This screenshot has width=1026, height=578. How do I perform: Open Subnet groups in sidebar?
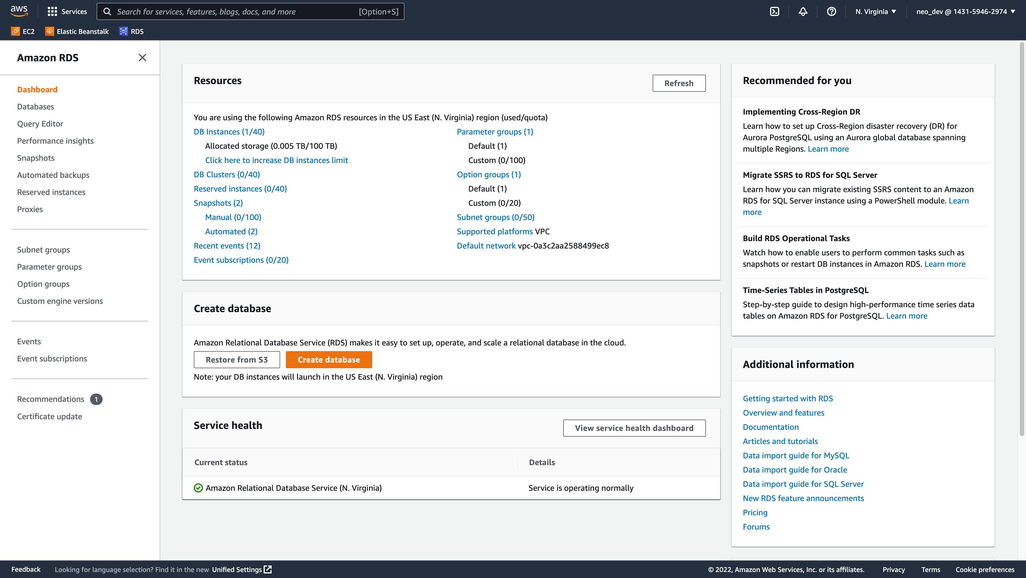click(x=43, y=250)
